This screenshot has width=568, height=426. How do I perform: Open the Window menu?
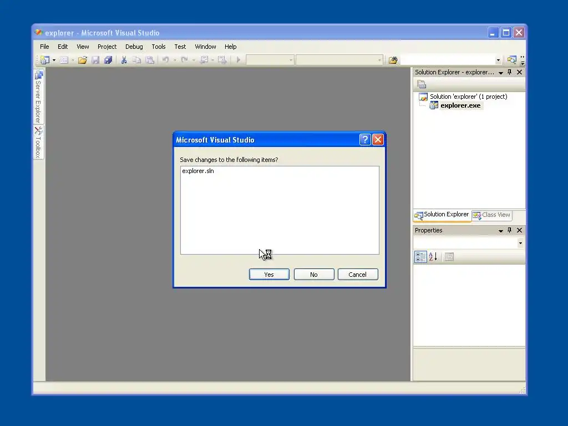point(205,47)
